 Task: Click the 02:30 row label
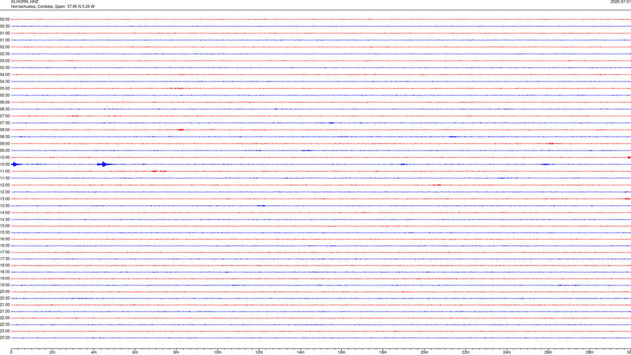[x=5, y=54]
